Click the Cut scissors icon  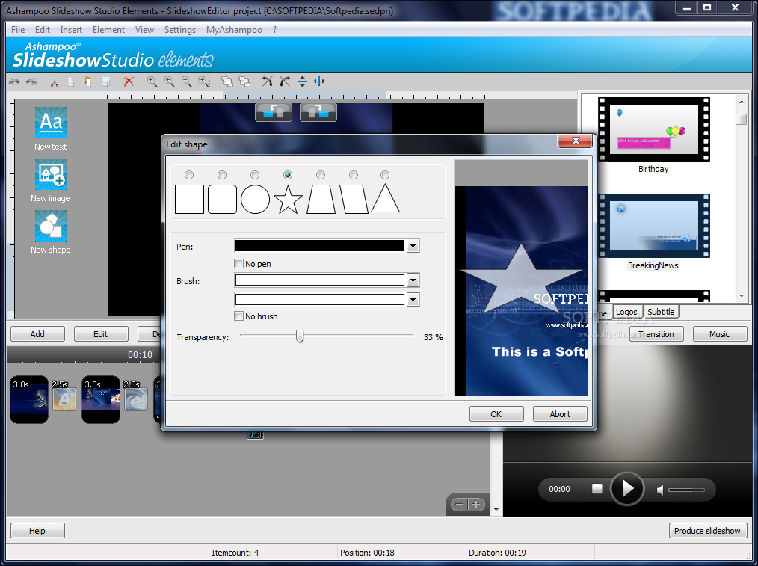point(54,81)
